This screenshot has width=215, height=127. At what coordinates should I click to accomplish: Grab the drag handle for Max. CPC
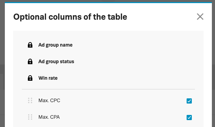30,100
